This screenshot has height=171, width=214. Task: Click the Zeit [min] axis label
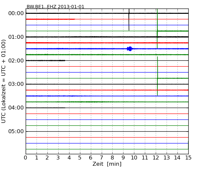pyautogui.click(x=107, y=164)
